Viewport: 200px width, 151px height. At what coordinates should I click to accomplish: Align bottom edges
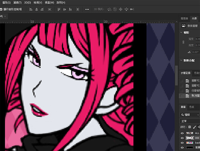[x=70, y=9]
